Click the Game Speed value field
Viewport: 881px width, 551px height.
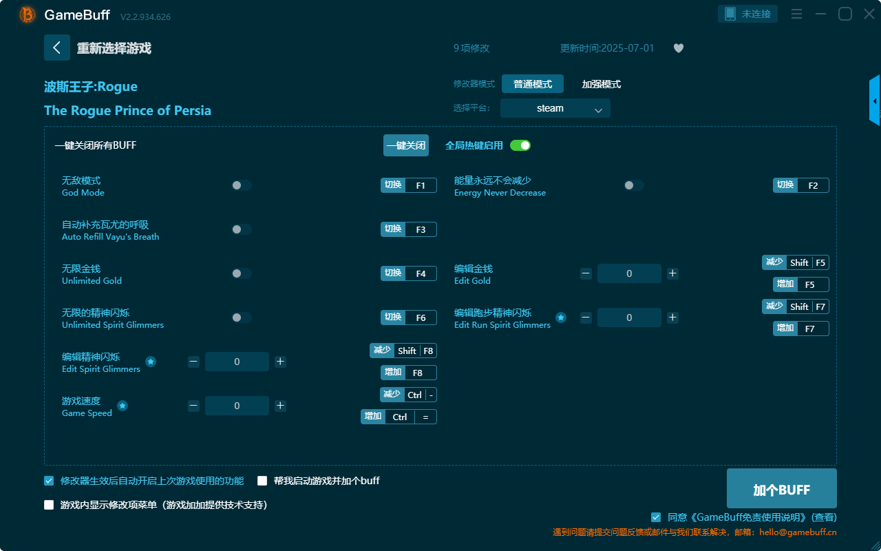coord(237,406)
